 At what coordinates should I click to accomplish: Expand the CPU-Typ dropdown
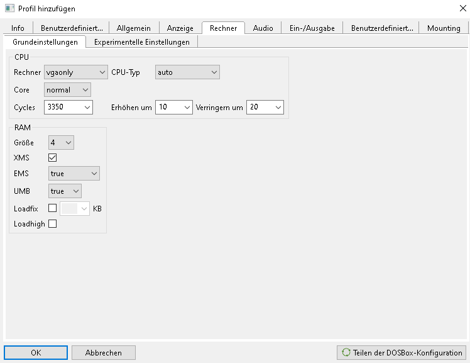[187, 72]
